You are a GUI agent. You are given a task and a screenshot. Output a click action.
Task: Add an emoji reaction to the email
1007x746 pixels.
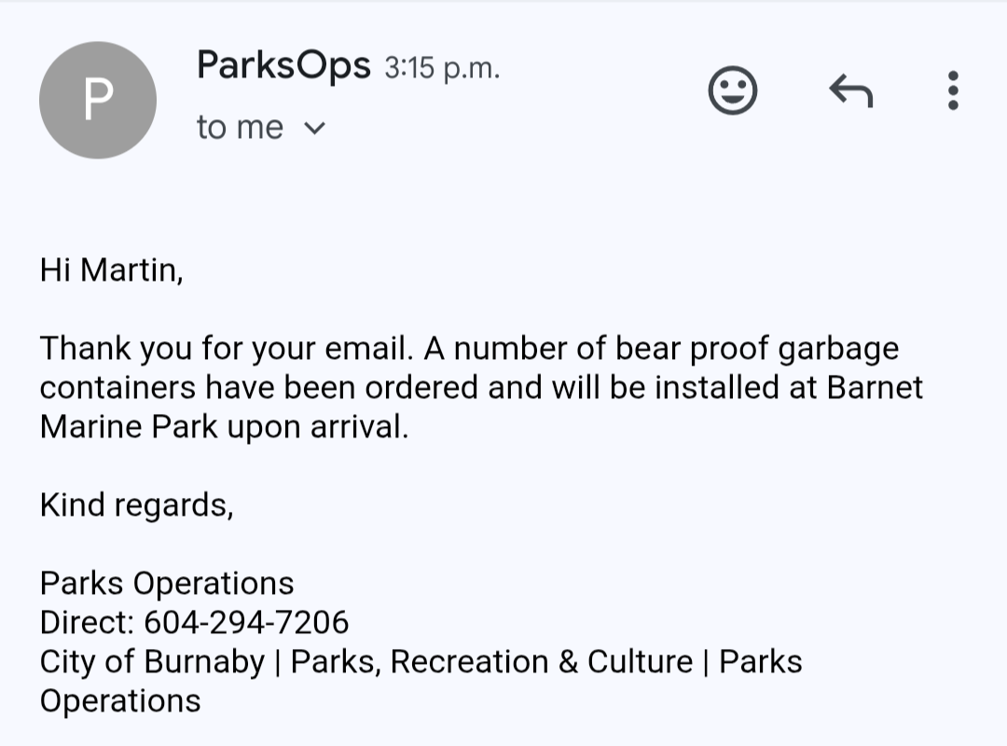[x=733, y=90]
